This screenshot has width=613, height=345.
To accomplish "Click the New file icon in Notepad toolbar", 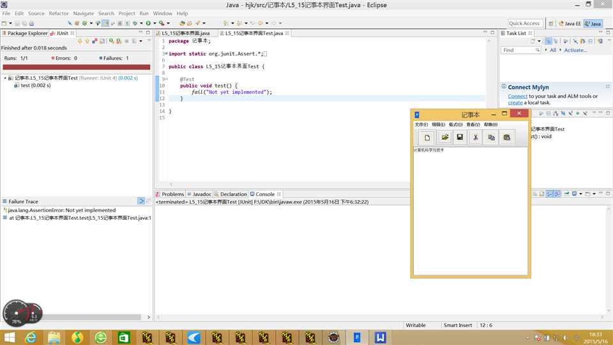I will pyautogui.click(x=427, y=138).
